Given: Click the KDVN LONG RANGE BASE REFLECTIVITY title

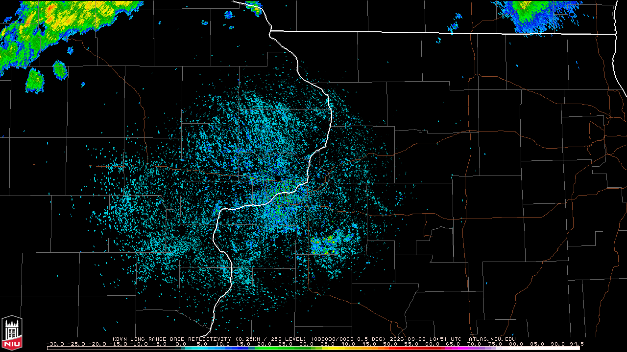Looking at the screenshot, I should click(171, 339).
